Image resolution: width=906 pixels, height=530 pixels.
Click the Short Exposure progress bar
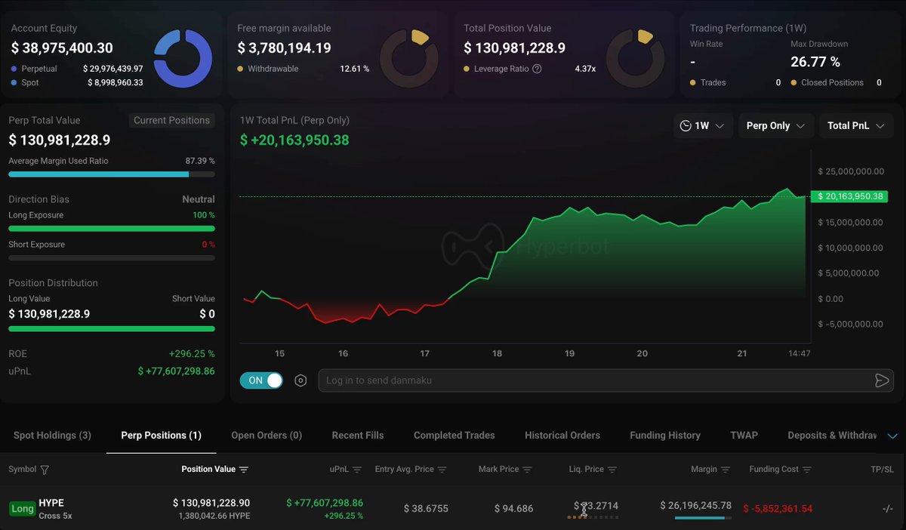tap(112, 258)
